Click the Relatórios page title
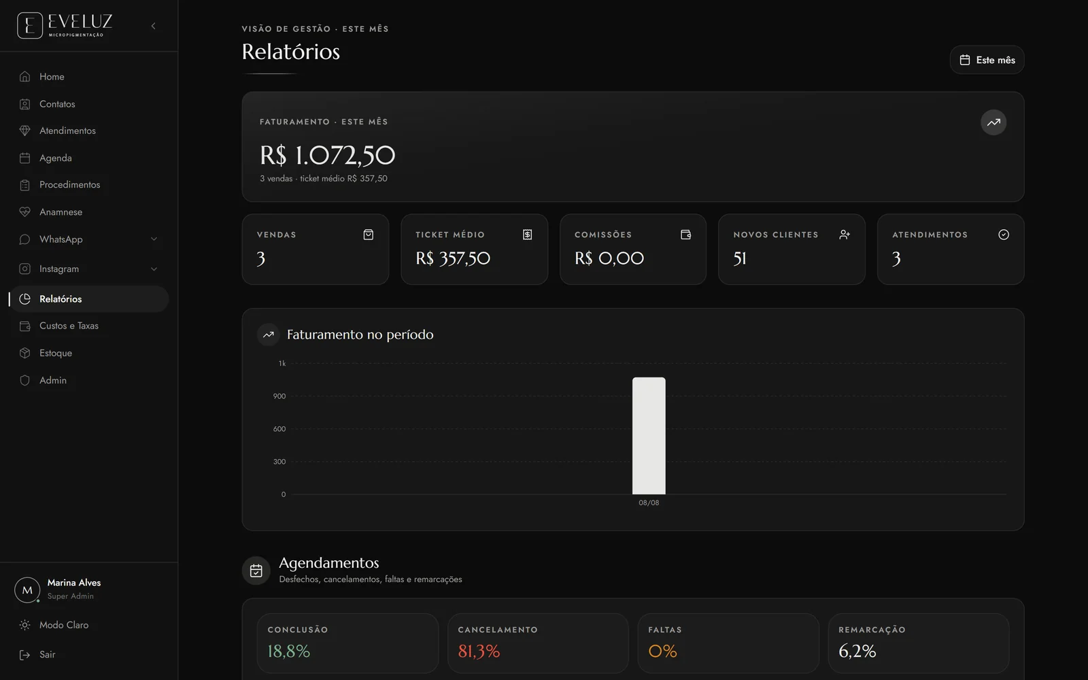The width and height of the screenshot is (1088, 680). 291,52
